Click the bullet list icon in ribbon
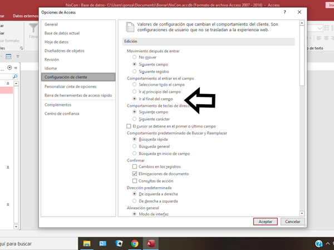 [x=326, y=28]
